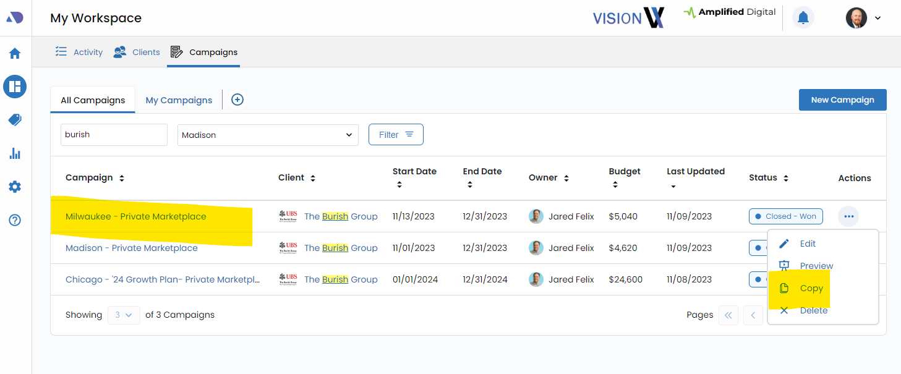Open the rows-per-page showing dropdown

pyautogui.click(x=124, y=315)
